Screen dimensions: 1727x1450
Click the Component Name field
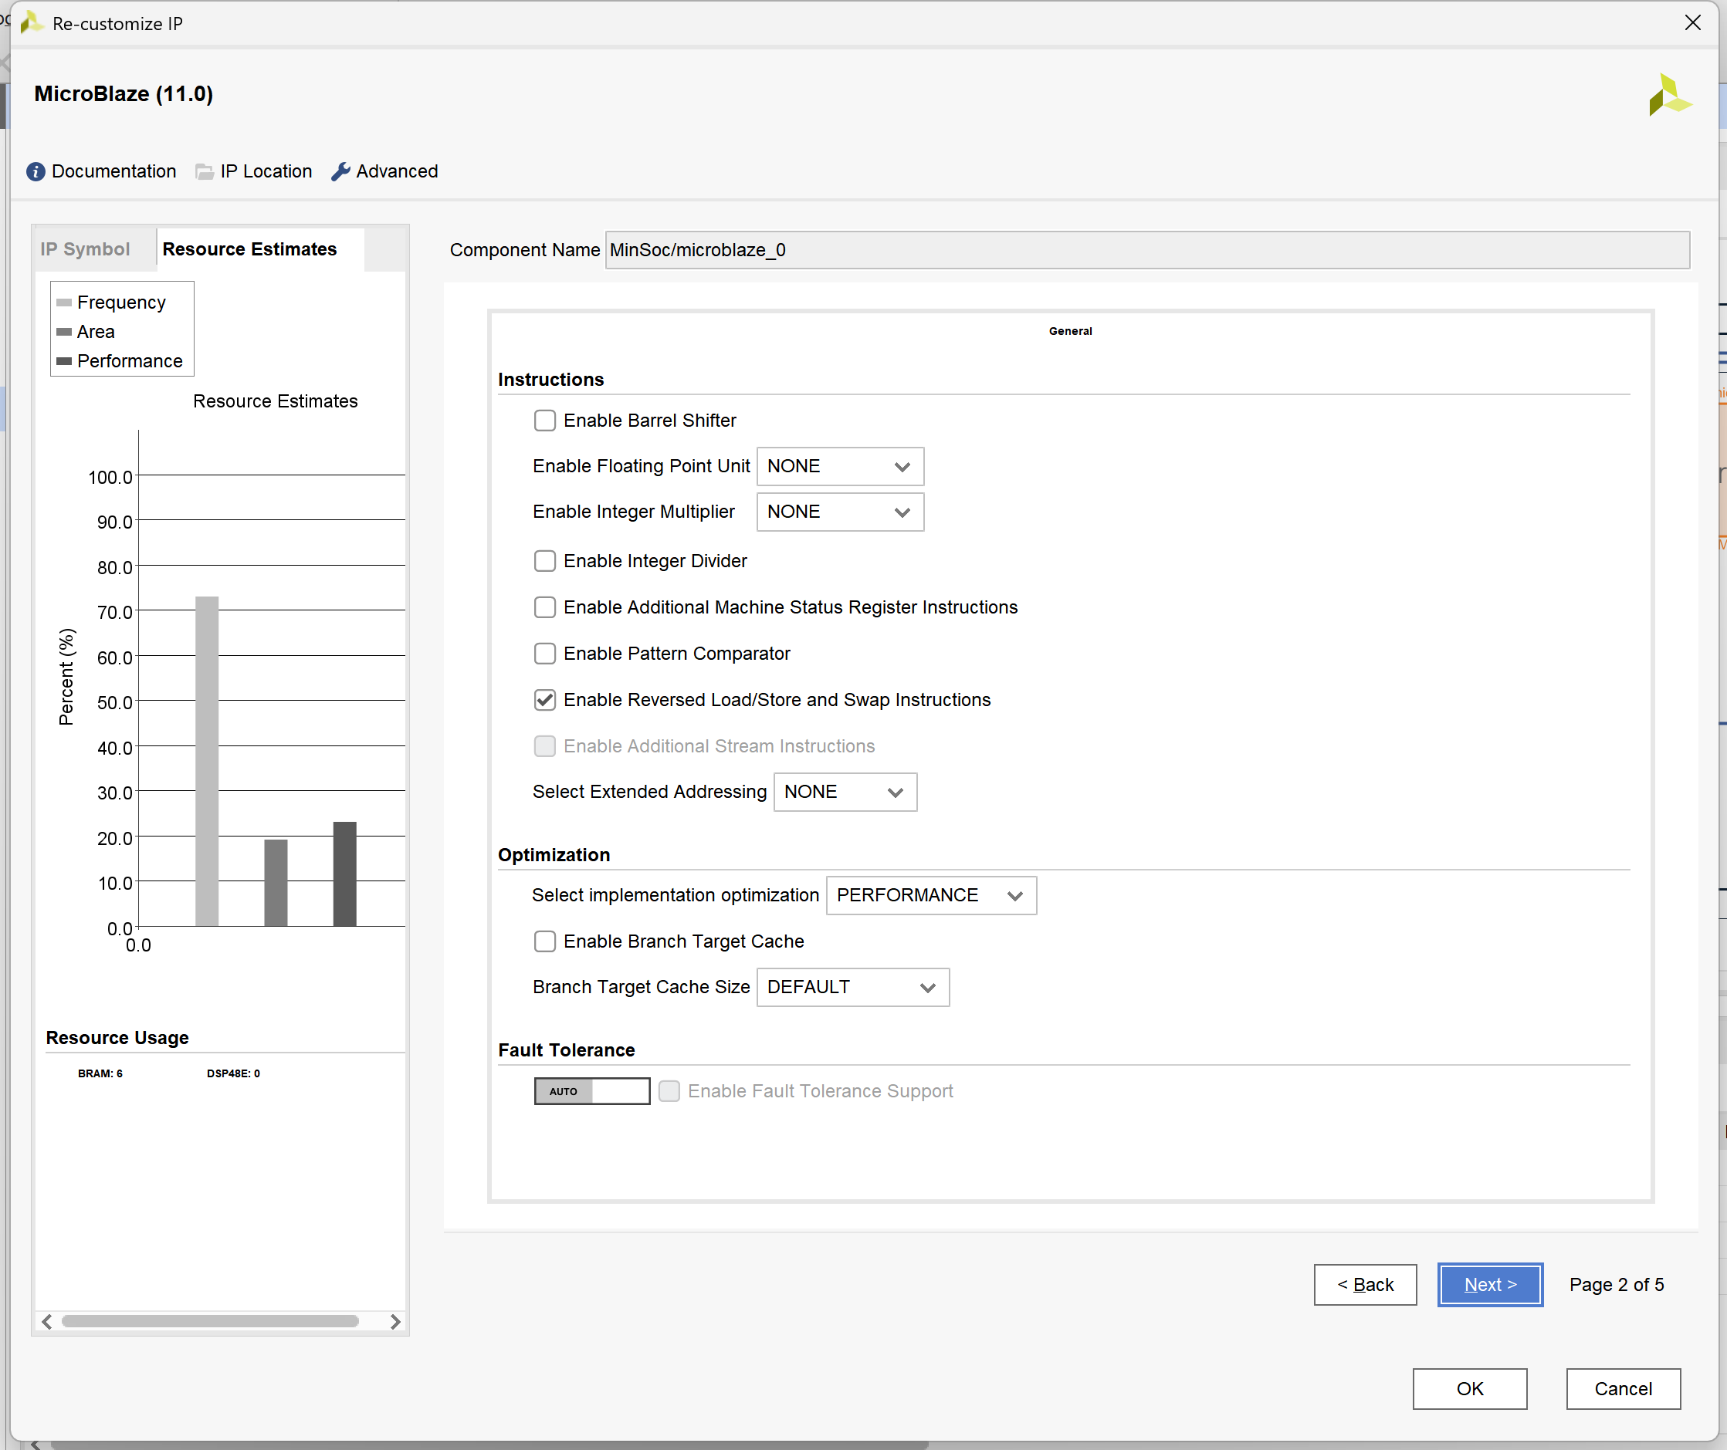[1147, 250]
